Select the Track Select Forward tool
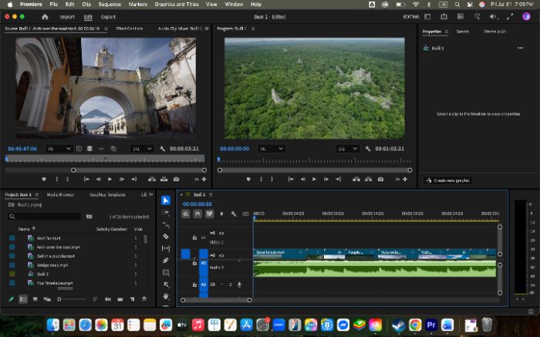The height and width of the screenshot is (337, 540). pos(166,213)
